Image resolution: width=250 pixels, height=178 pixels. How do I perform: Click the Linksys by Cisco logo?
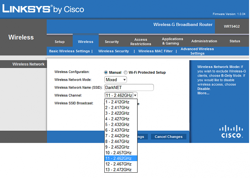tap(43, 9)
